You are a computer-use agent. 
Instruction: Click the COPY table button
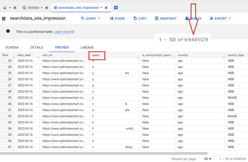(140, 19)
